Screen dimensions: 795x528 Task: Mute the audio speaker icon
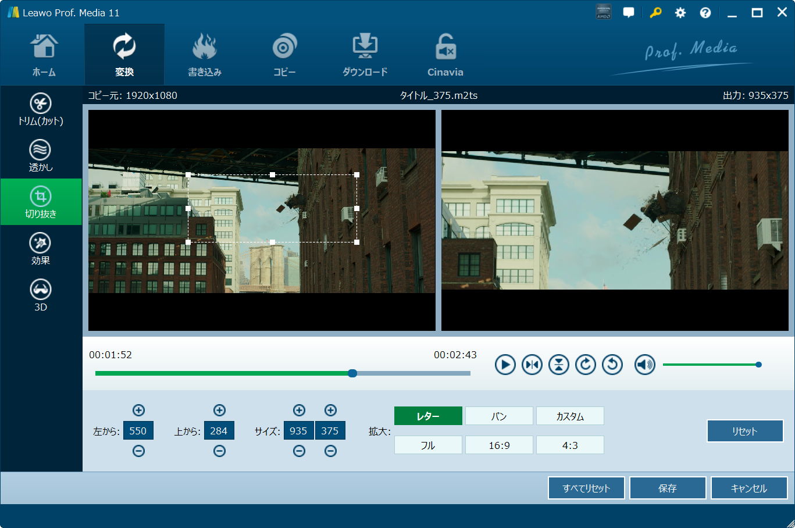point(644,365)
